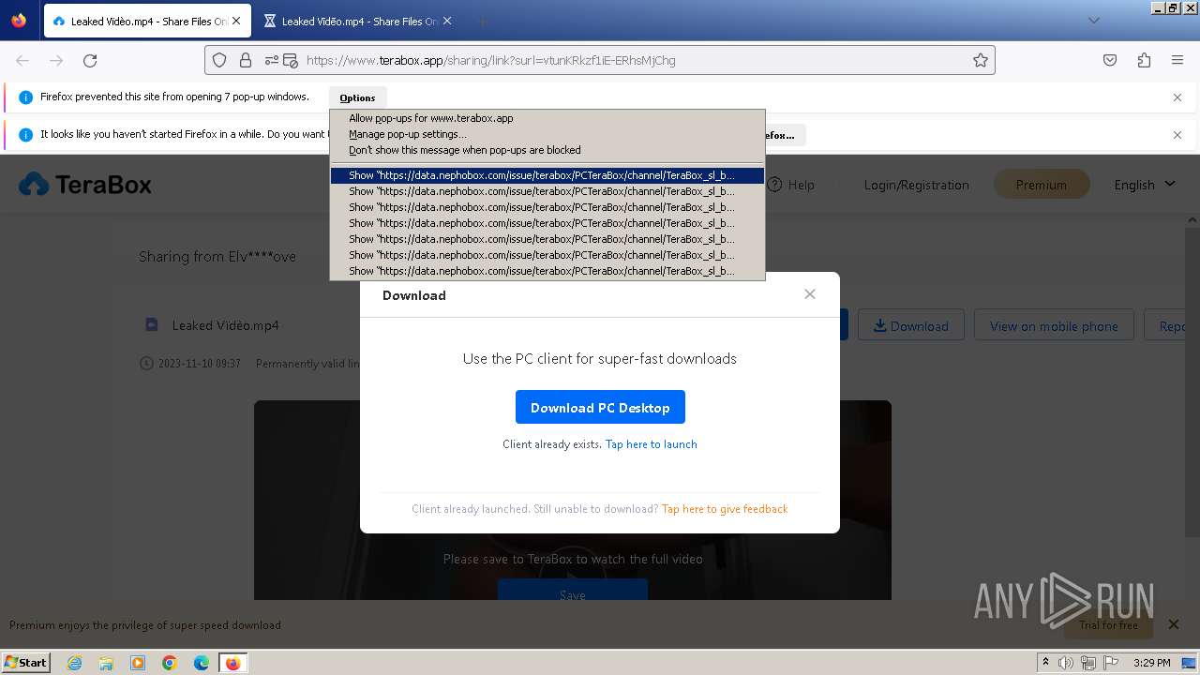
Task: Open pop-up blocker Options button
Action: pyautogui.click(x=357, y=97)
